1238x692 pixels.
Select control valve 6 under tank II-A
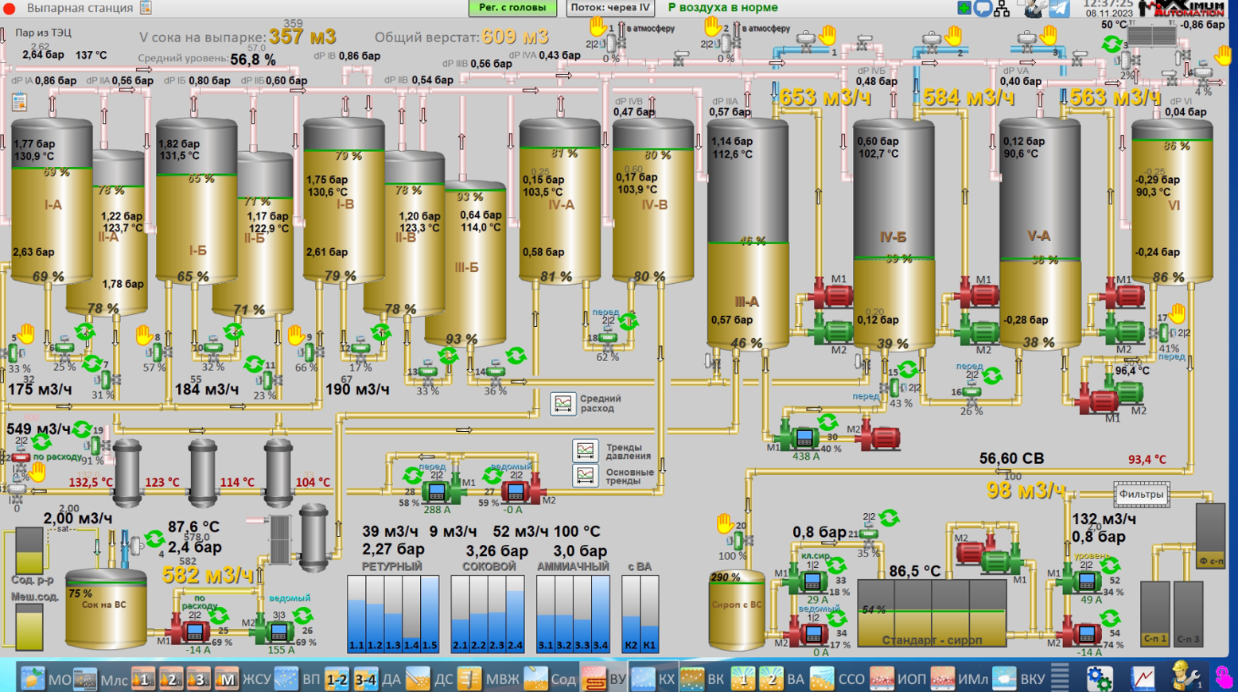tap(64, 348)
